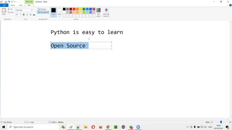Select the Color 1 button
Image resolution: width=232 pixels, height=130 pixels.
(53, 12)
